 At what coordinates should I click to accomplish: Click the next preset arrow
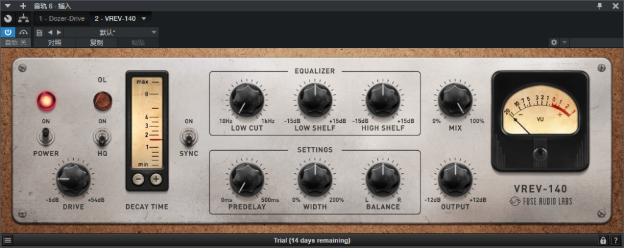[x=59, y=32]
